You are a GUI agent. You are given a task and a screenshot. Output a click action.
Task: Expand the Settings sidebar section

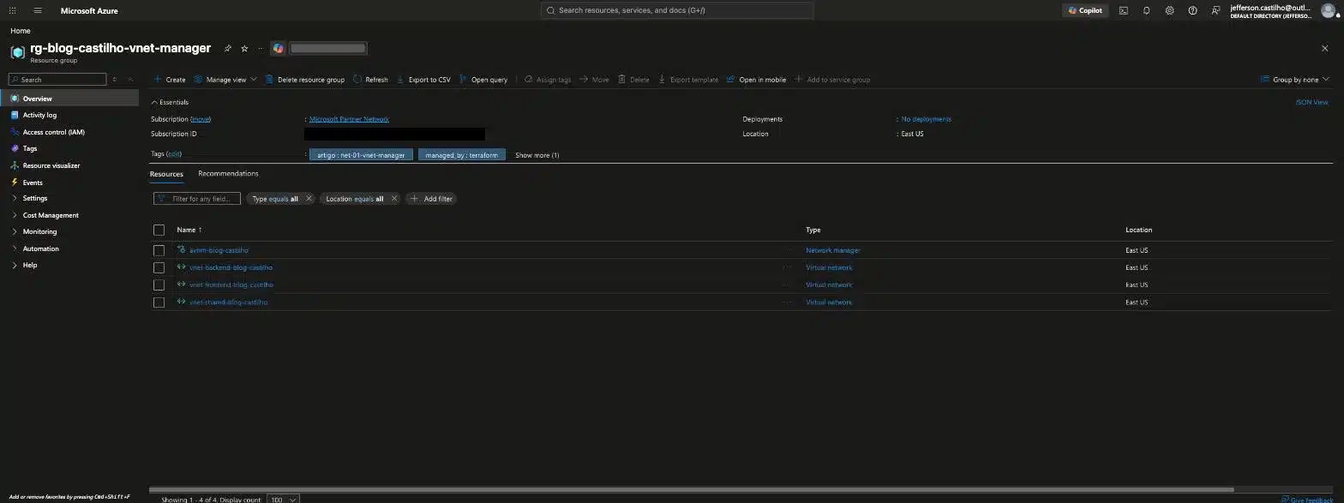pyautogui.click(x=15, y=198)
